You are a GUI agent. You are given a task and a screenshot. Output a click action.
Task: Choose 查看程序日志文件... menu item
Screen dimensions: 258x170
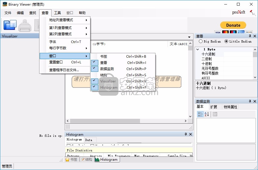(65, 70)
